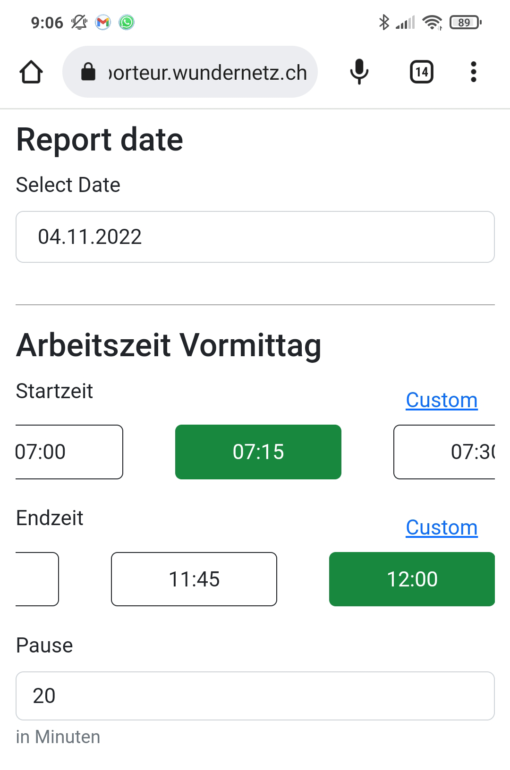Screen dimensions: 510x770
Task: Tap the battery status icon
Action: [x=465, y=22]
